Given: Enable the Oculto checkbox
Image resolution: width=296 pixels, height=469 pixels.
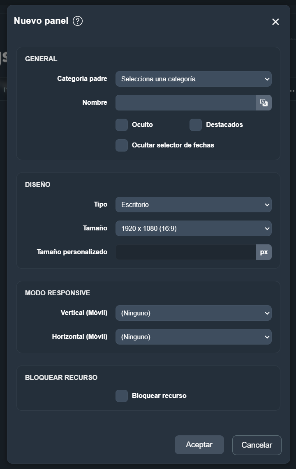Looking at the screenshot, I should [x=122, y=125].
